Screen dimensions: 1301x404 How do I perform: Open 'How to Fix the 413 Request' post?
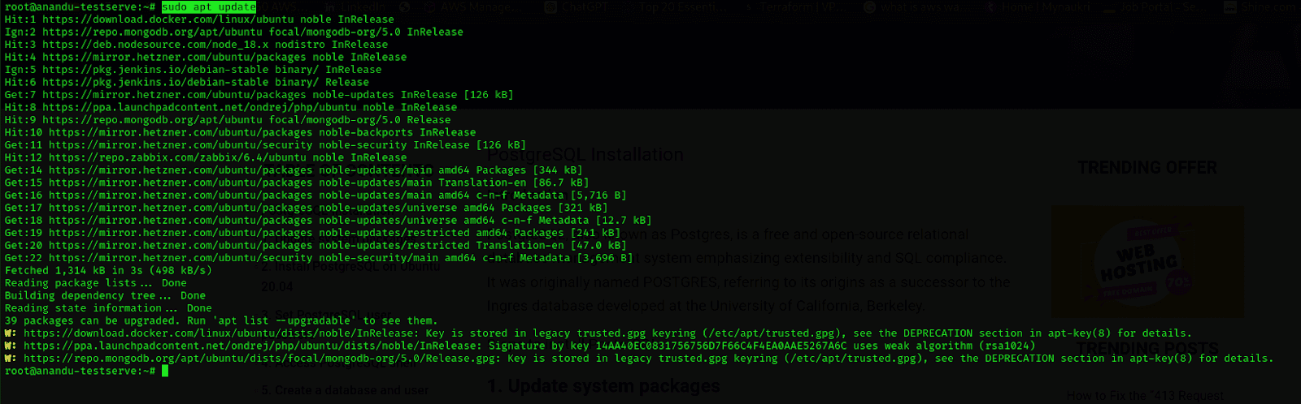[x=1144, y=396]
